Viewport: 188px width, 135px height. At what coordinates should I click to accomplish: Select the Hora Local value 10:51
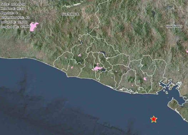click(20, 9)
